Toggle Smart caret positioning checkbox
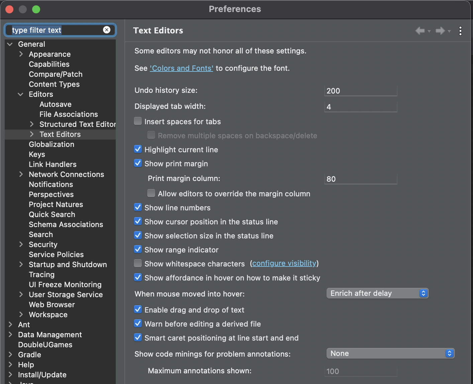 (138, 337)
